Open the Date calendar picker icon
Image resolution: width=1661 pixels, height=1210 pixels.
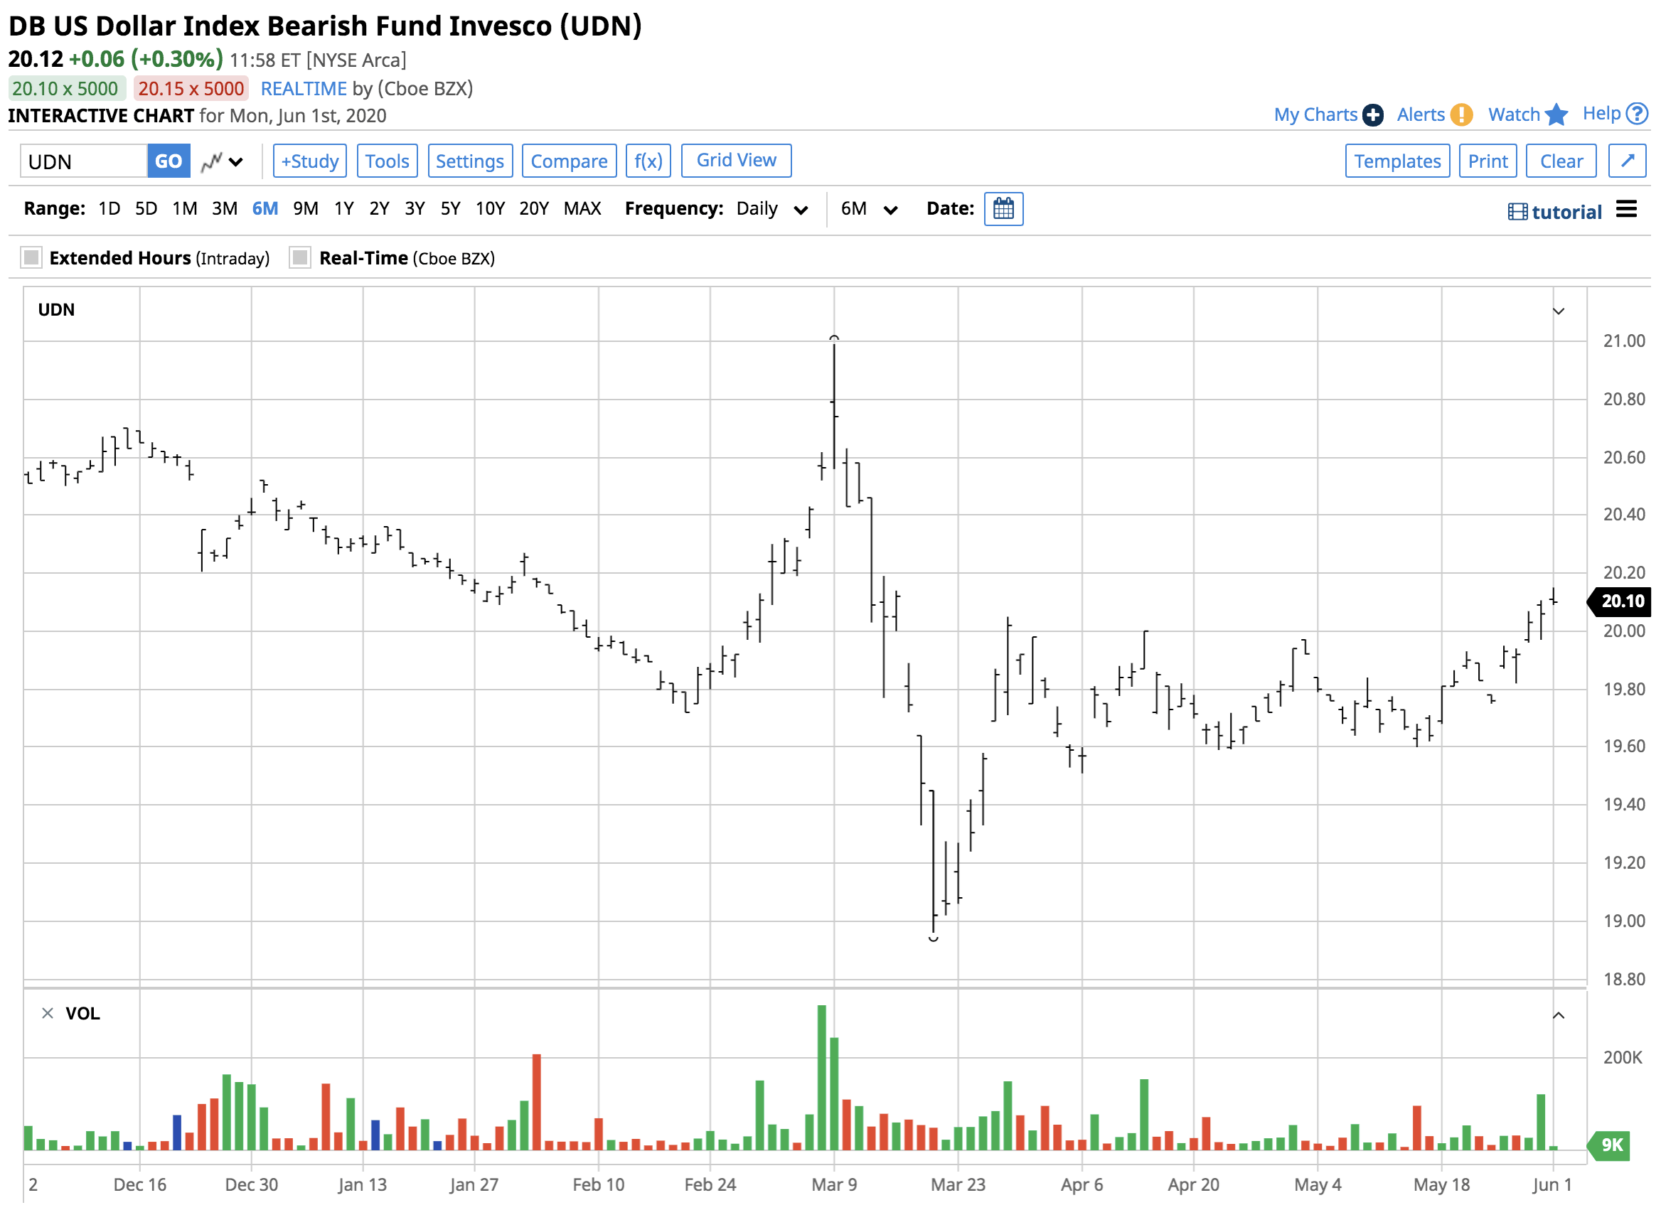coord(1003,210)
